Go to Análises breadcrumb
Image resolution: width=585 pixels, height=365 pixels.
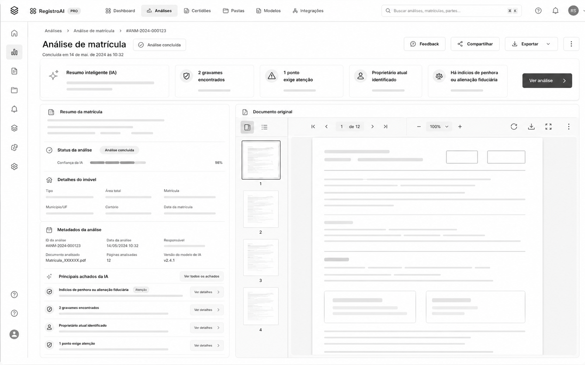[53, 31]
